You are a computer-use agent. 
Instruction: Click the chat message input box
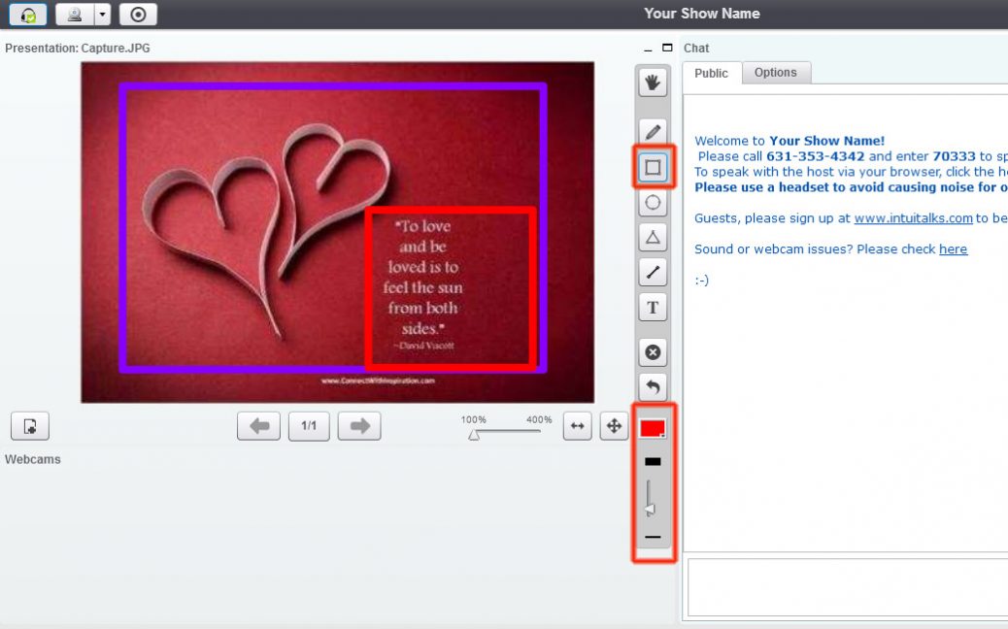point(848,587)
